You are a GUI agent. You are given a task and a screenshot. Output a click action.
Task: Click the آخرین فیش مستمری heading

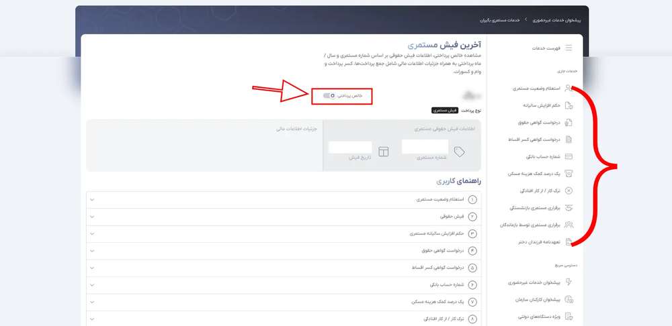pyautogui.click(x=444, y=44)
